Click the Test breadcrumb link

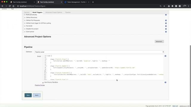coord(12,9)
